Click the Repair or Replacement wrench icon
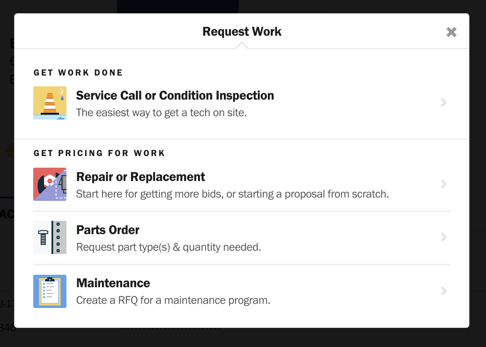Viewport: 486px width, 347px height. (50, 184)
